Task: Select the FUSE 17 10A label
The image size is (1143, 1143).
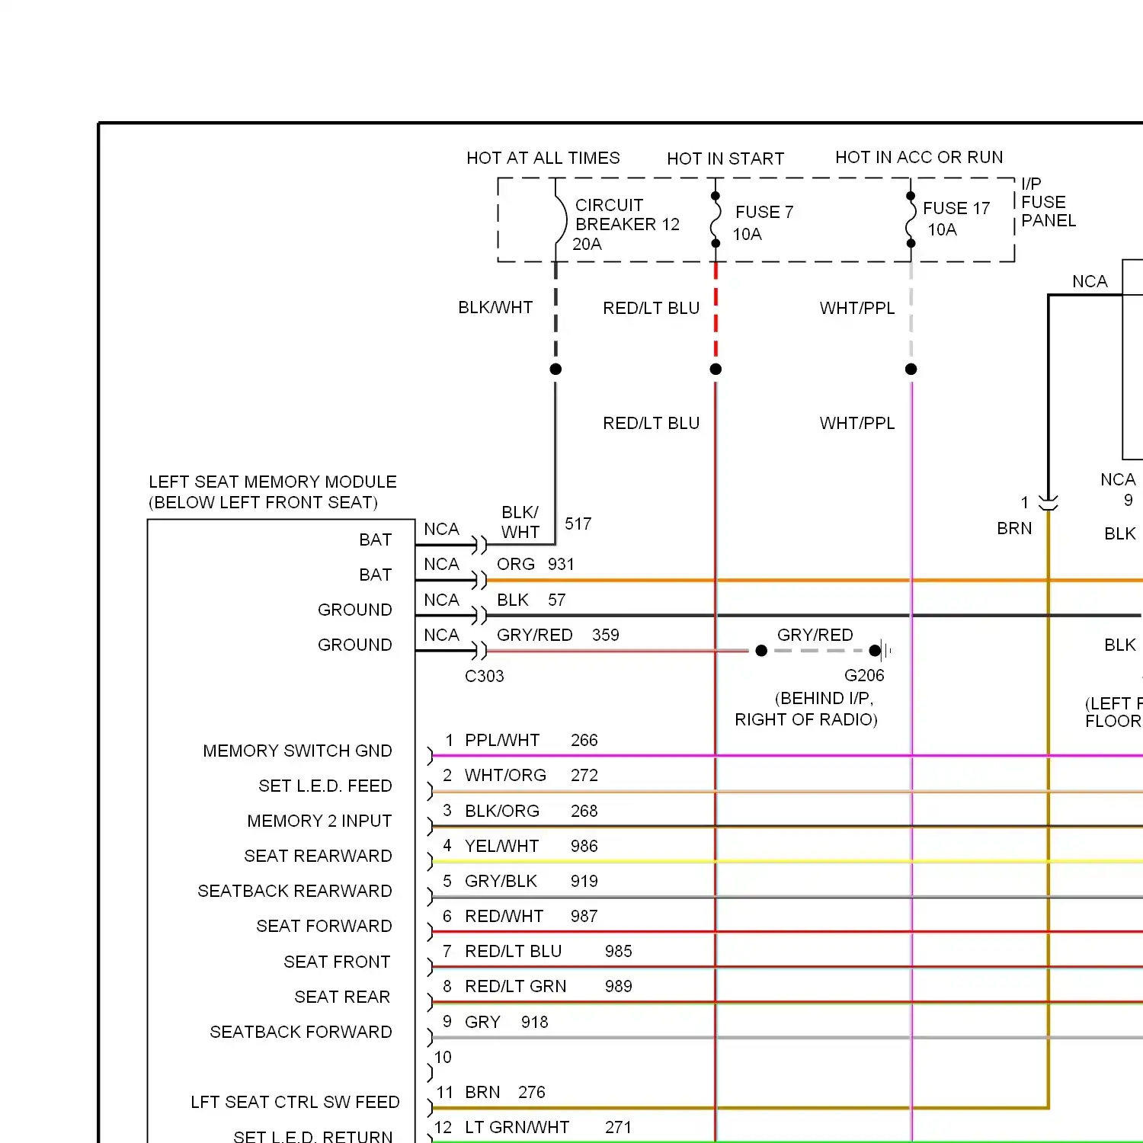Action: tap(956, 219)
